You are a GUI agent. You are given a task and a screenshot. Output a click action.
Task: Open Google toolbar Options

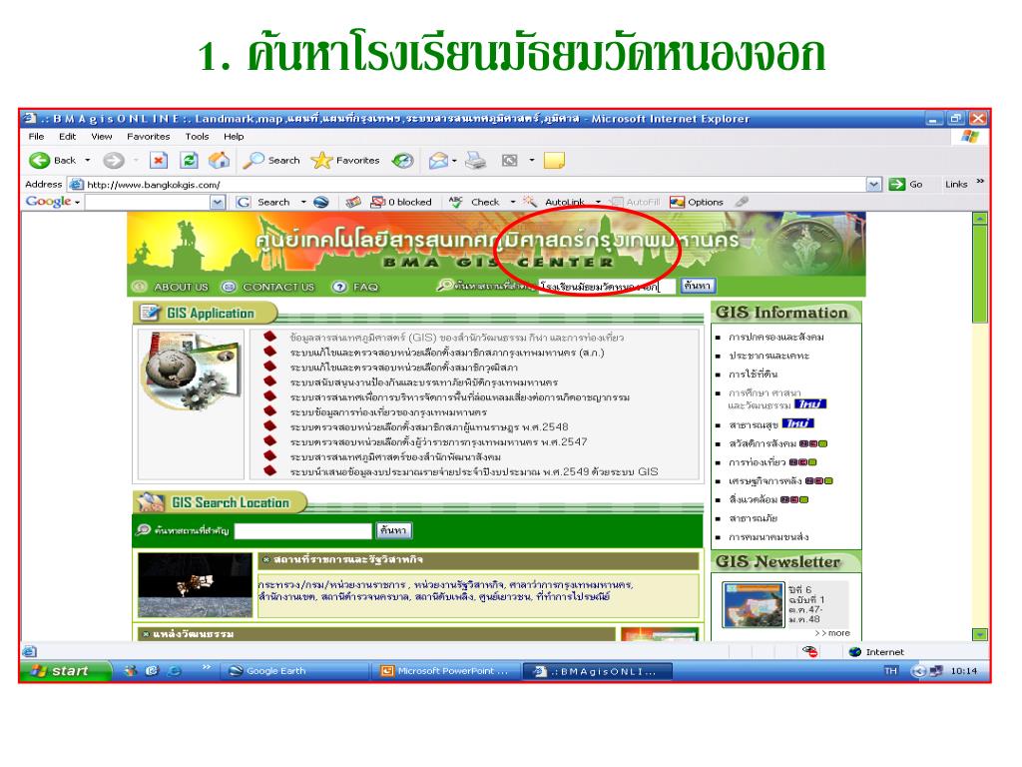click(697, 202)
